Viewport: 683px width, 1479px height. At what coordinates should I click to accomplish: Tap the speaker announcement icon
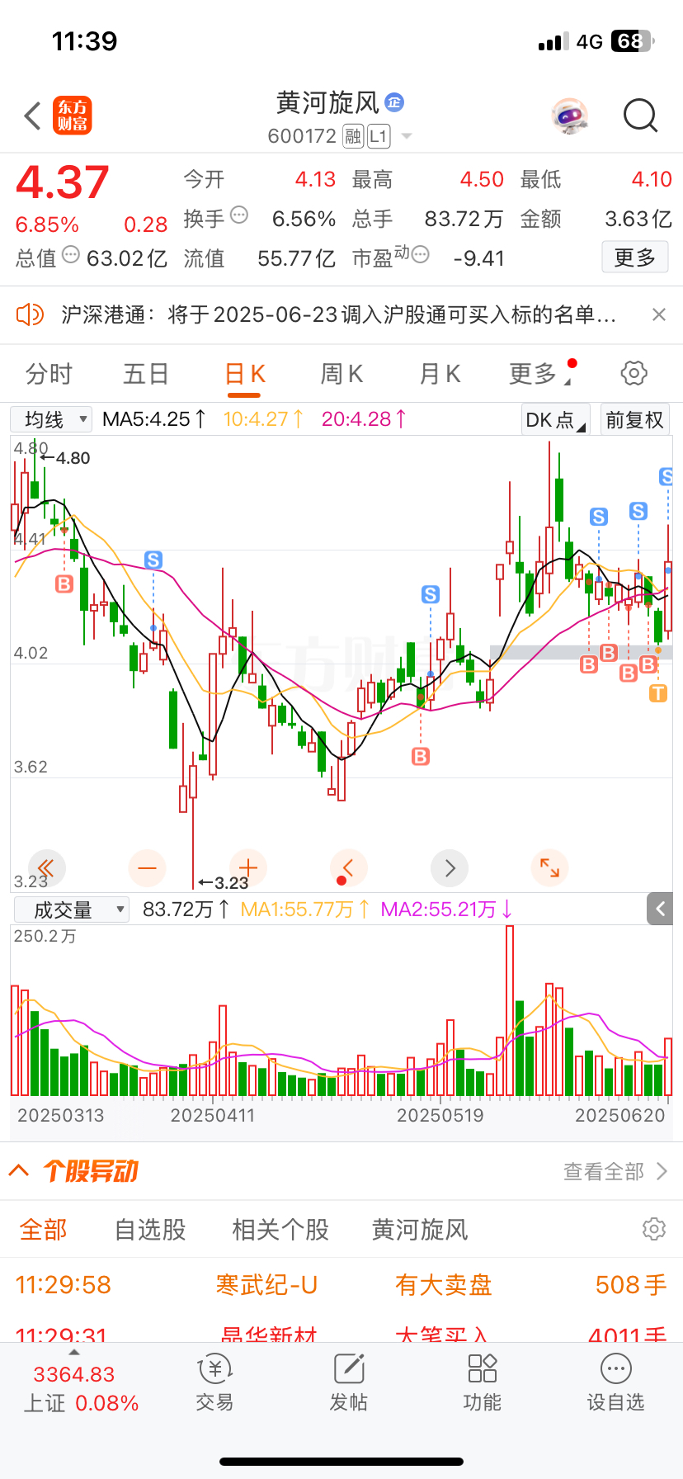point(30,314)
